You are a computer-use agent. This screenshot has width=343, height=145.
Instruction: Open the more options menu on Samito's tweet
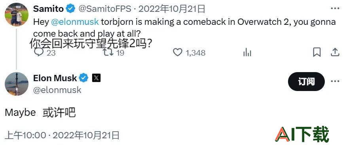click(x=335, y=9)
